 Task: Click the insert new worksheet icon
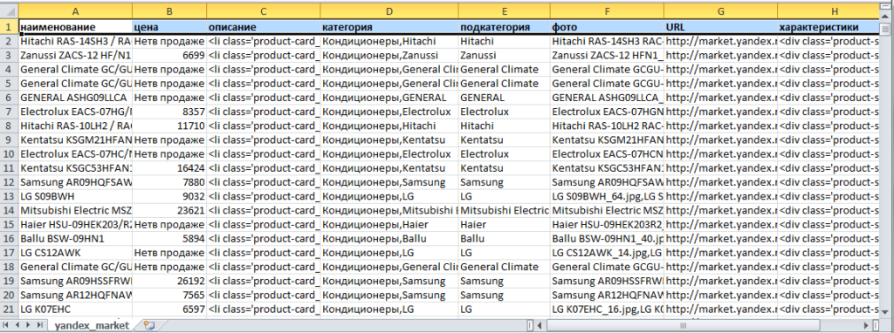pos(149,325)
